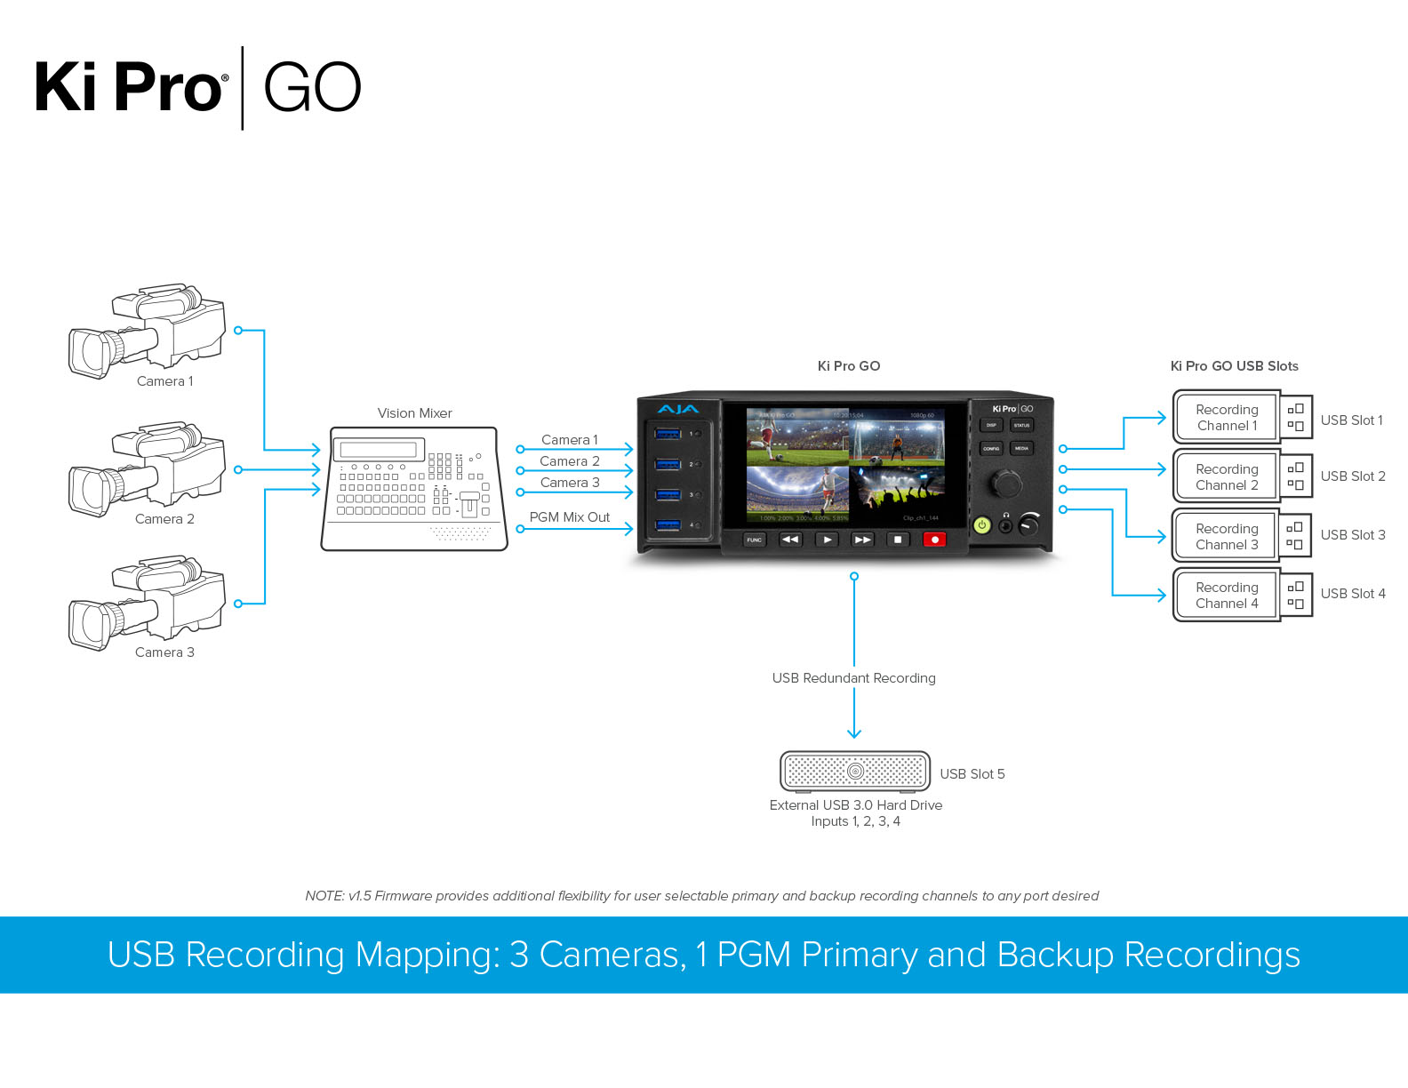Click the Ki Pro GO logo at top left
Screen dimensions: 1408x1088
pyautogui.click(x=198, y=87)
